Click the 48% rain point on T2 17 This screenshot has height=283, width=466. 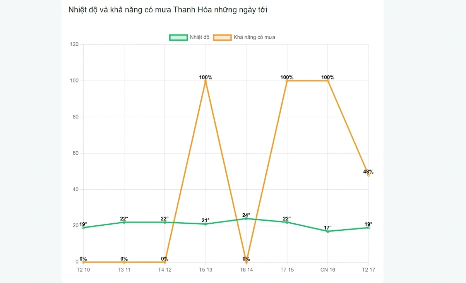tap(368, 175)
